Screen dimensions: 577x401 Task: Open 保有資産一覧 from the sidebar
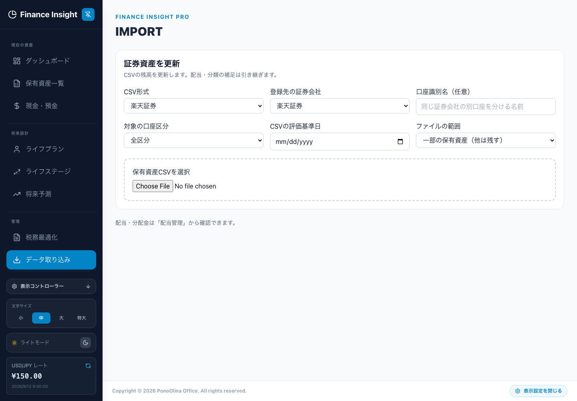tap(51, 83)
